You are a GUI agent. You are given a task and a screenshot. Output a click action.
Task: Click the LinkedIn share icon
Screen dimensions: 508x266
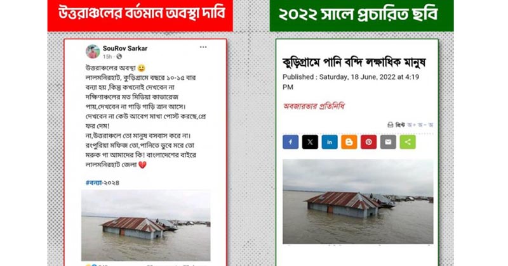[330, 142]
